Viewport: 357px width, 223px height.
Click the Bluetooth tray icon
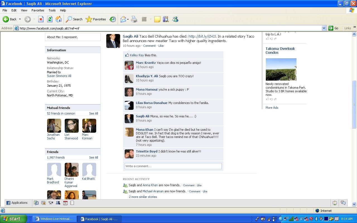tap(316, 219)
